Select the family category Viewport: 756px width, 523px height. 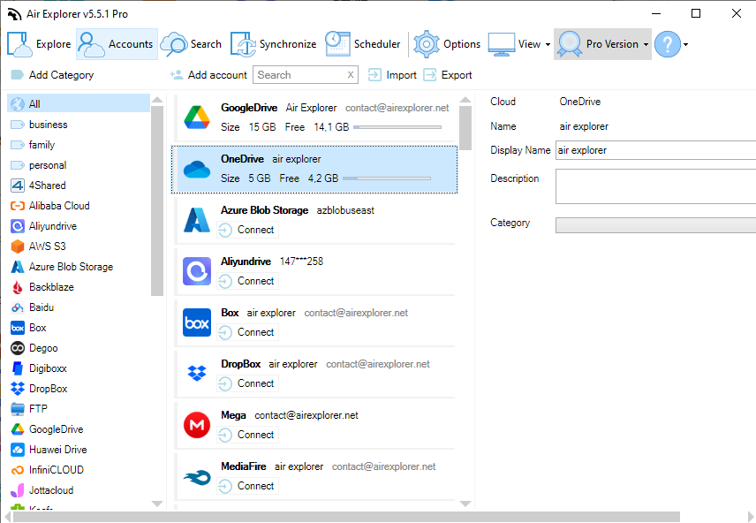coord(79,145)
